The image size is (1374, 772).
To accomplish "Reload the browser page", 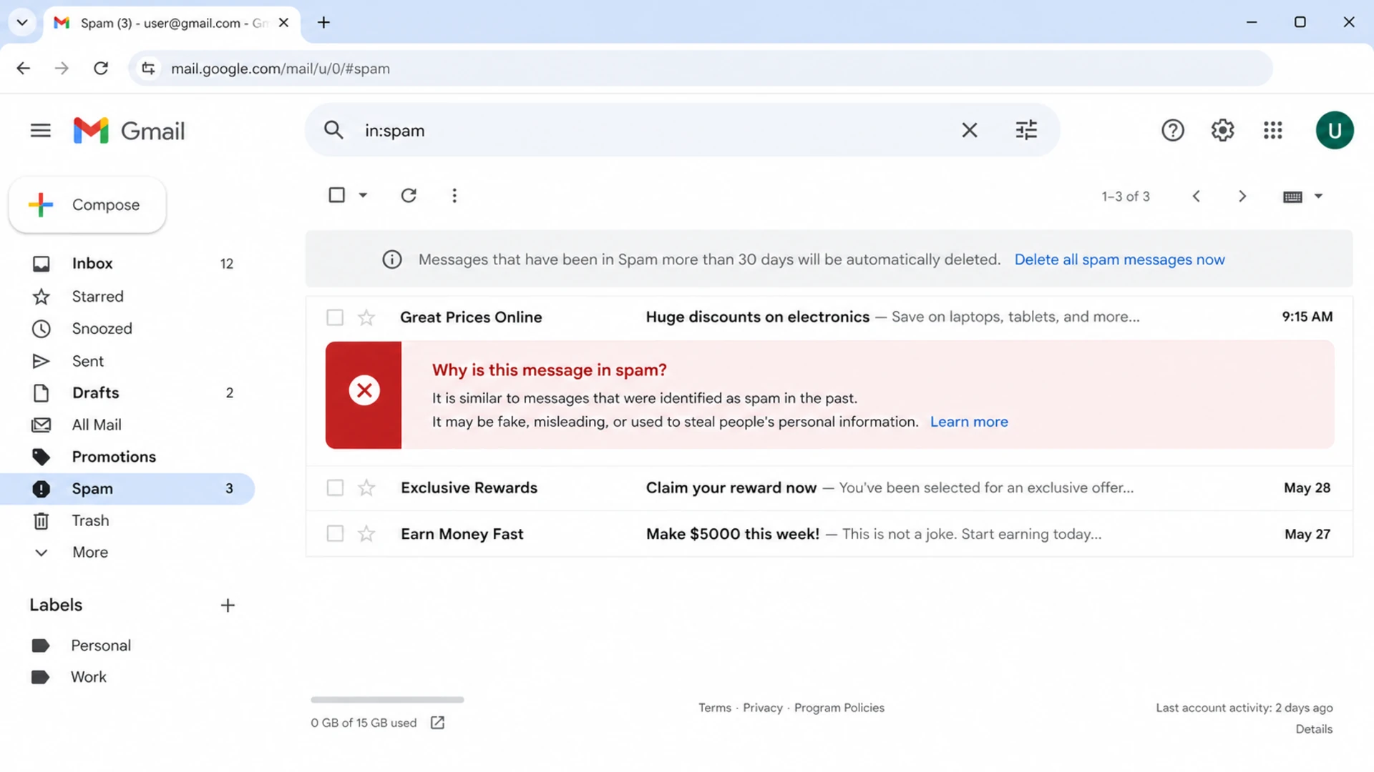I will coord(101,68).
